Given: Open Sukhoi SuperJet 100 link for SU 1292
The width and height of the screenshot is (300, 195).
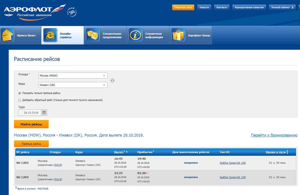Looking at the screenshot, I should [233, 163].
